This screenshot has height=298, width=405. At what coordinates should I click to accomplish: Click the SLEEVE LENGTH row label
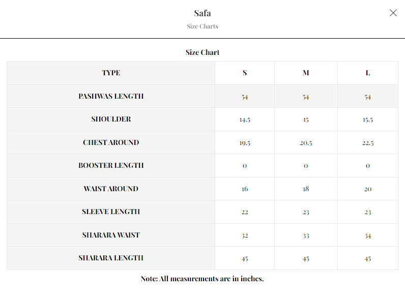[x=111, y=212]
